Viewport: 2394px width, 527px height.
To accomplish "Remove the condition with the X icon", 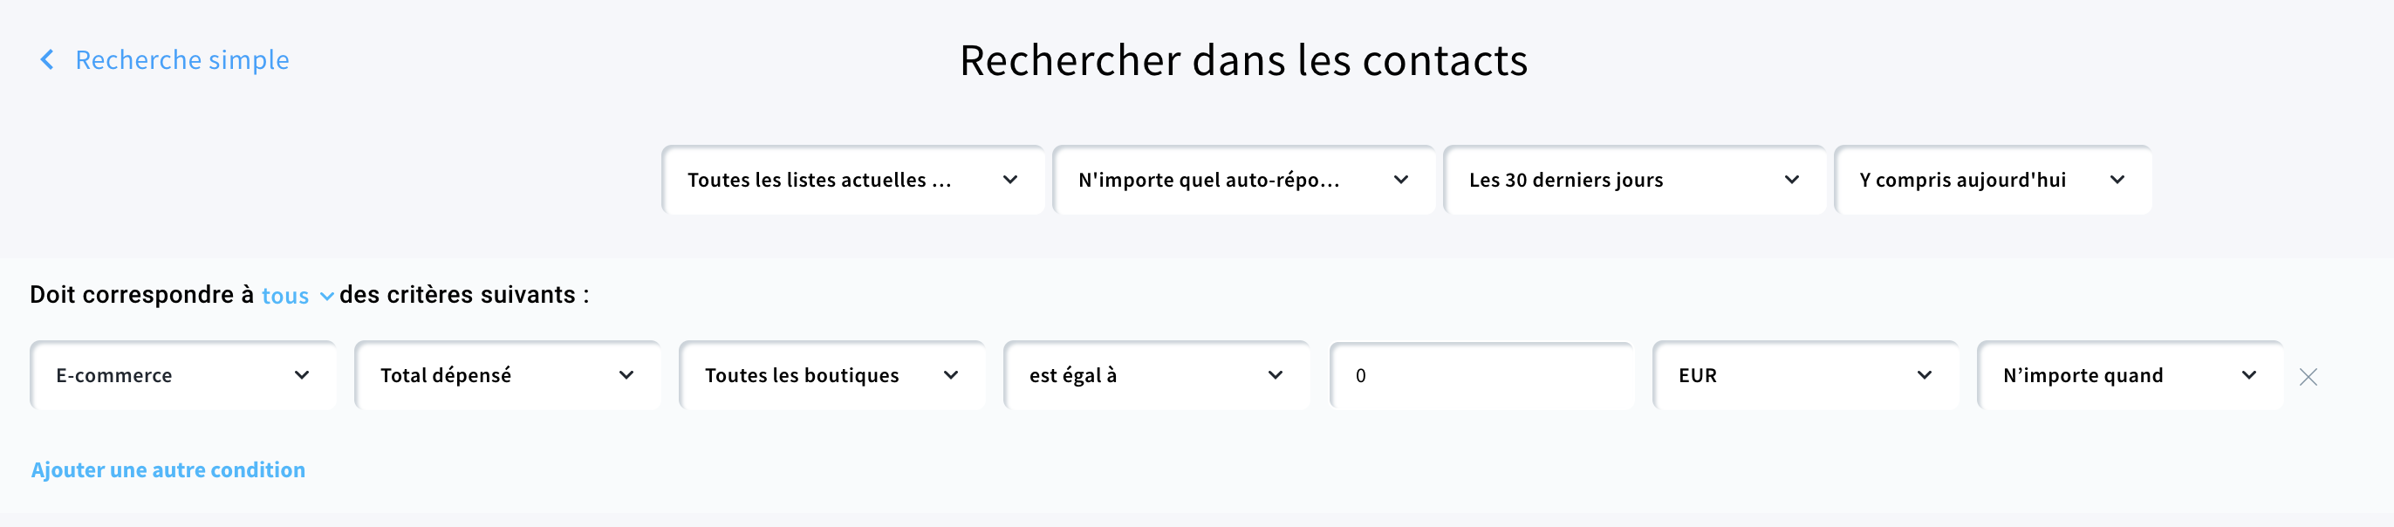I will pyautogui.click(x=2308, y=376).
